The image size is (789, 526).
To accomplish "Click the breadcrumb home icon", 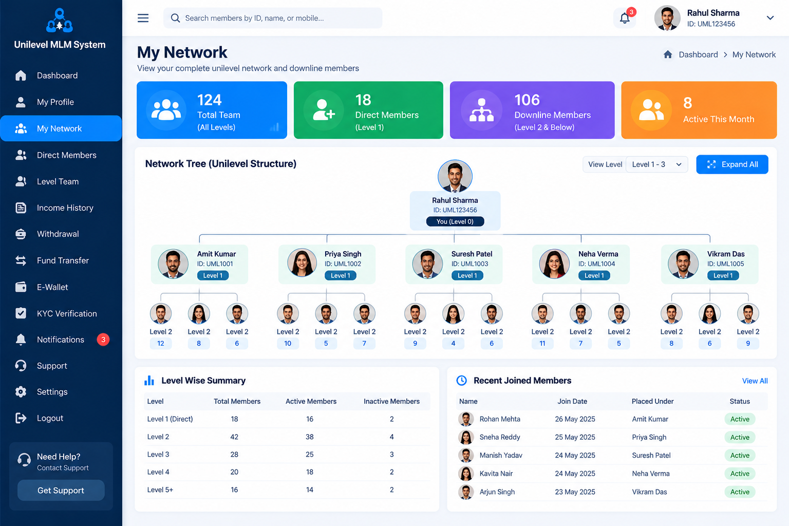I will (668, 54).
